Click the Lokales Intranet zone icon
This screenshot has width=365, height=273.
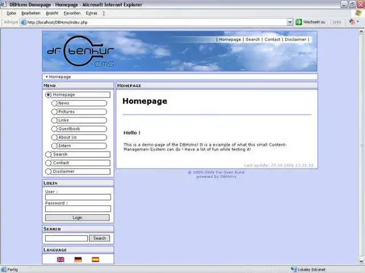click(x=294, y=269)
